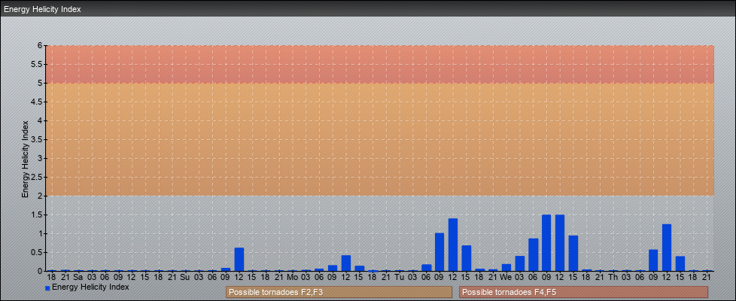
Task: Click the Tuesday 06h bar
Action: (x=426, y=268)
